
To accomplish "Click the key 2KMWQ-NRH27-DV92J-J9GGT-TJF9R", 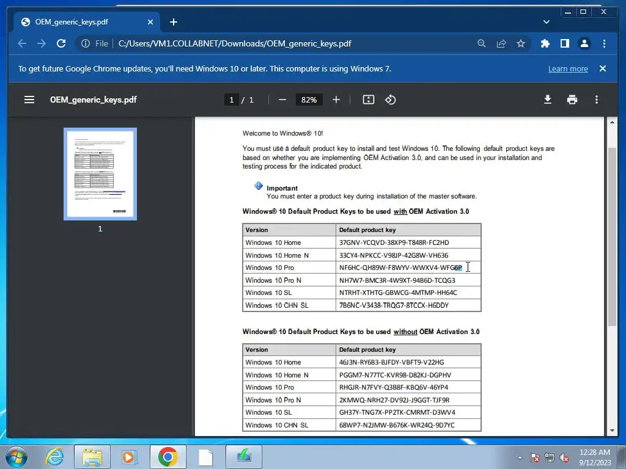I will [x=394, y=400].
